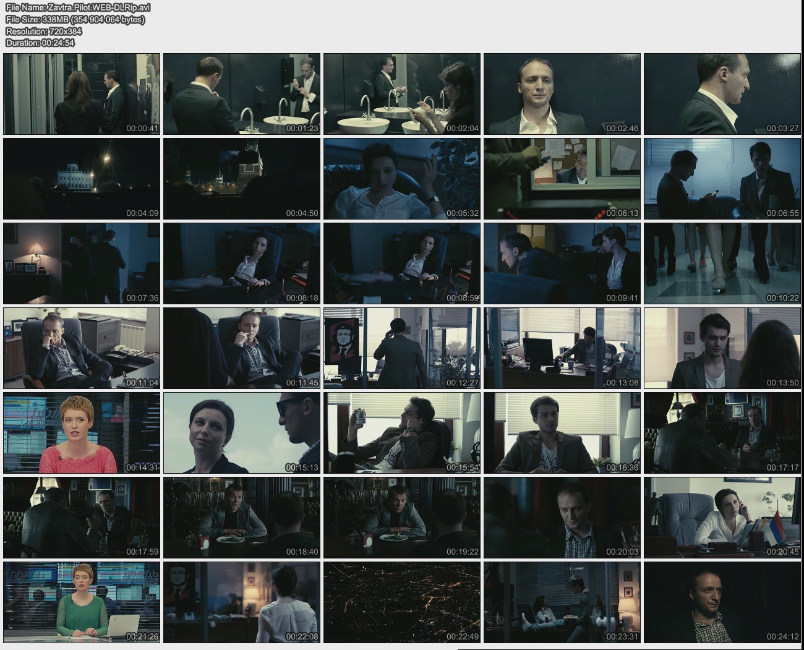Viewport: 804px width, 650px height.
Task: Click the Duration 00:24:54 text
Action: (40, 43)
